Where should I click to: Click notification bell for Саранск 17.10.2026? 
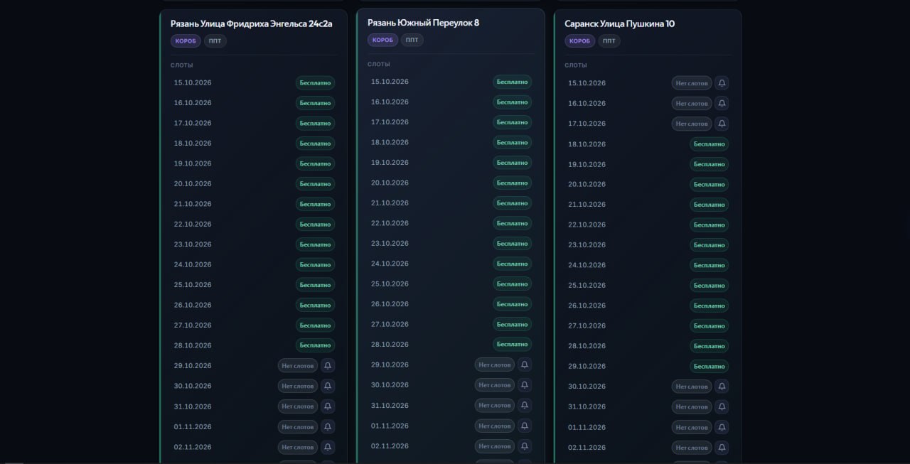(x=722, y=124)
